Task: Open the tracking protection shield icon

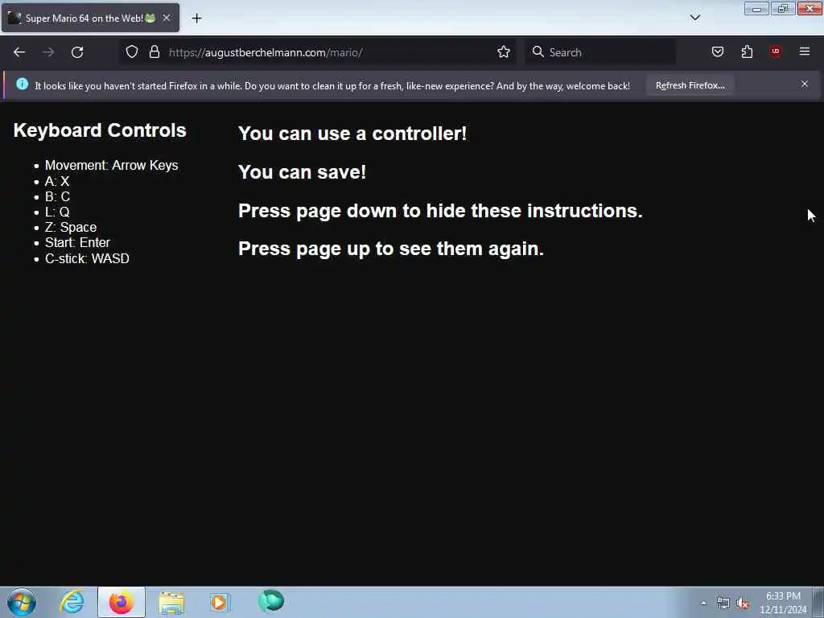Action: click(132, 52)
